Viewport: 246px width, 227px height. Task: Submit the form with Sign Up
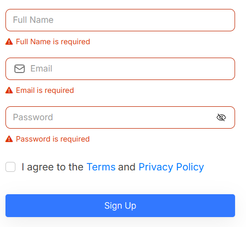120,206
